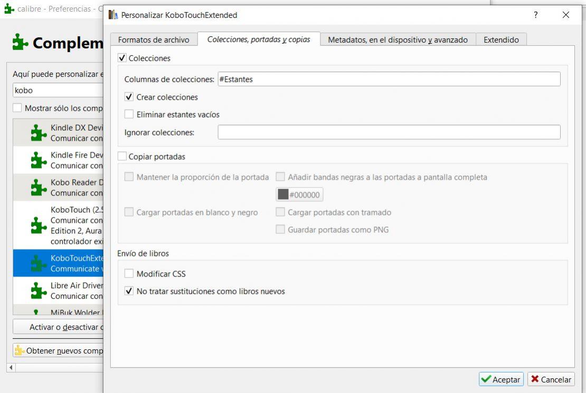This screenshot has height=393, width=586.
Task: Click the Ignorar colecciones text field
Action: tap(389, 132)
